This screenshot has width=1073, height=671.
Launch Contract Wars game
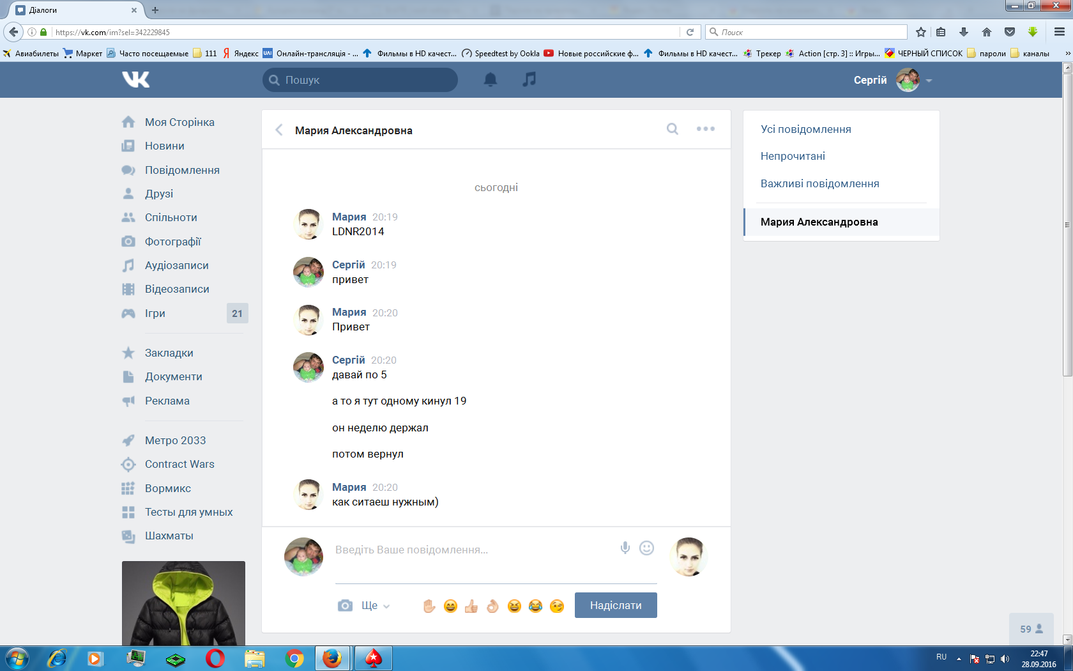179,464
